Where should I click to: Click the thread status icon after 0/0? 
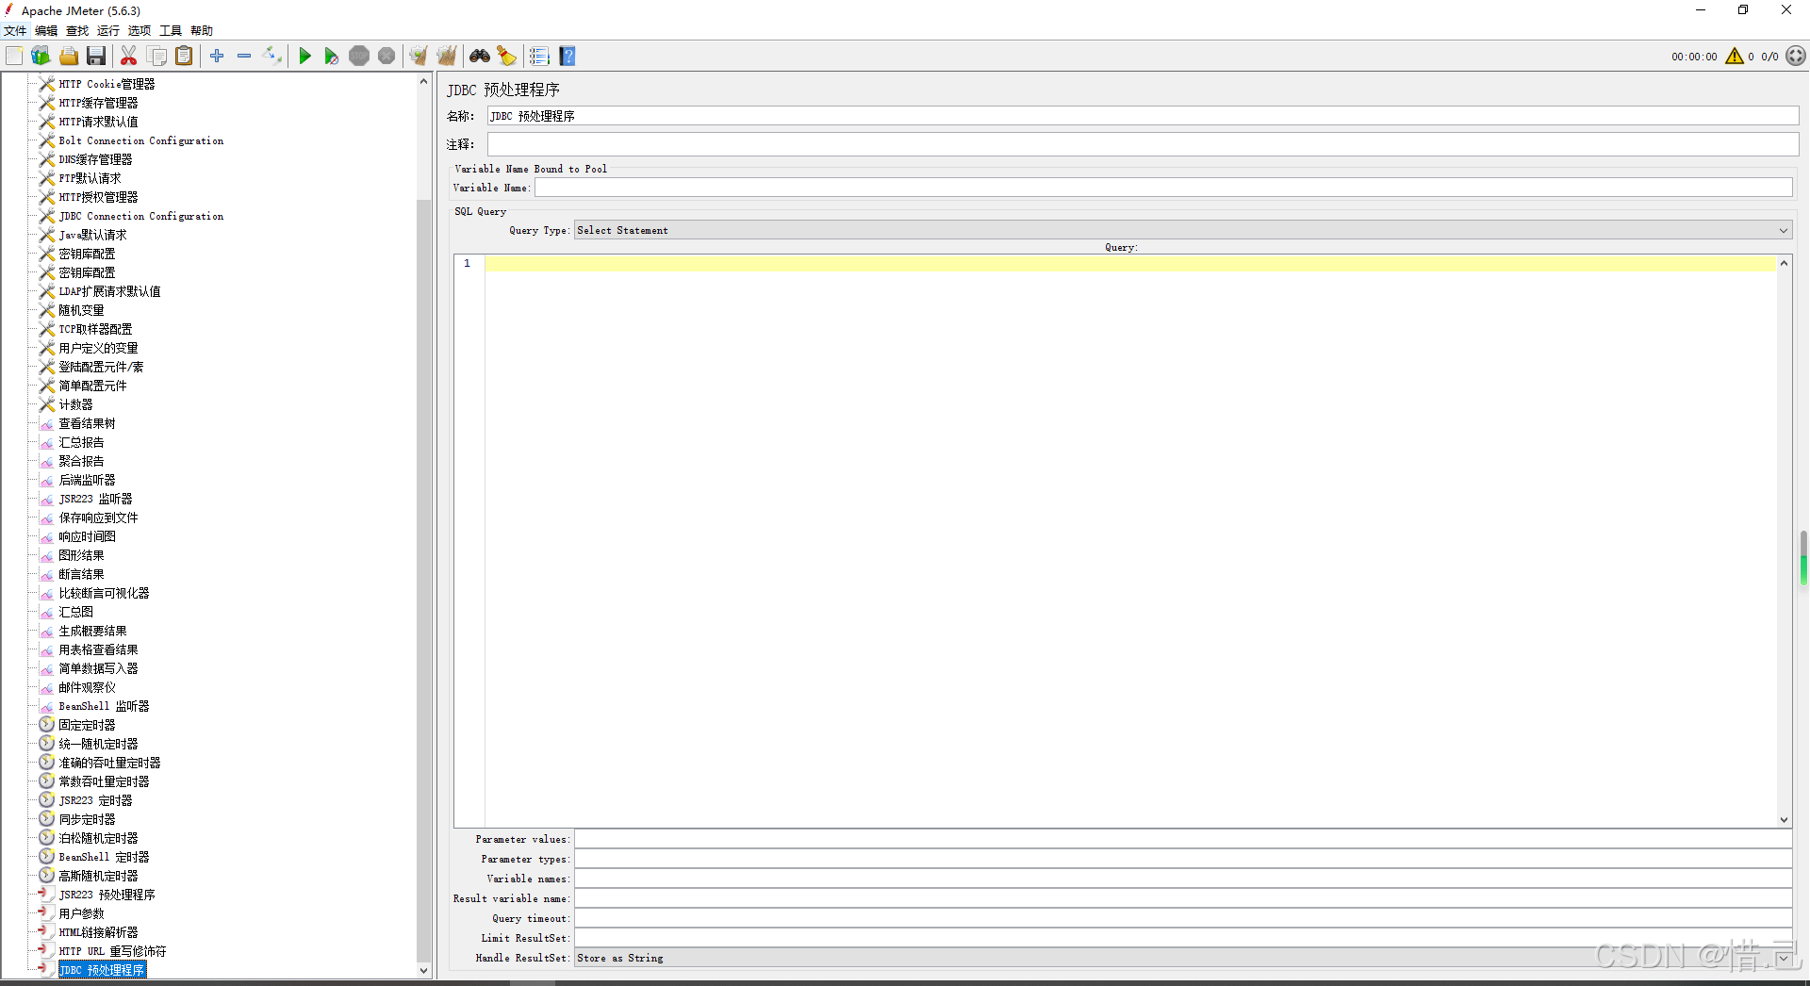[1796, 57]
